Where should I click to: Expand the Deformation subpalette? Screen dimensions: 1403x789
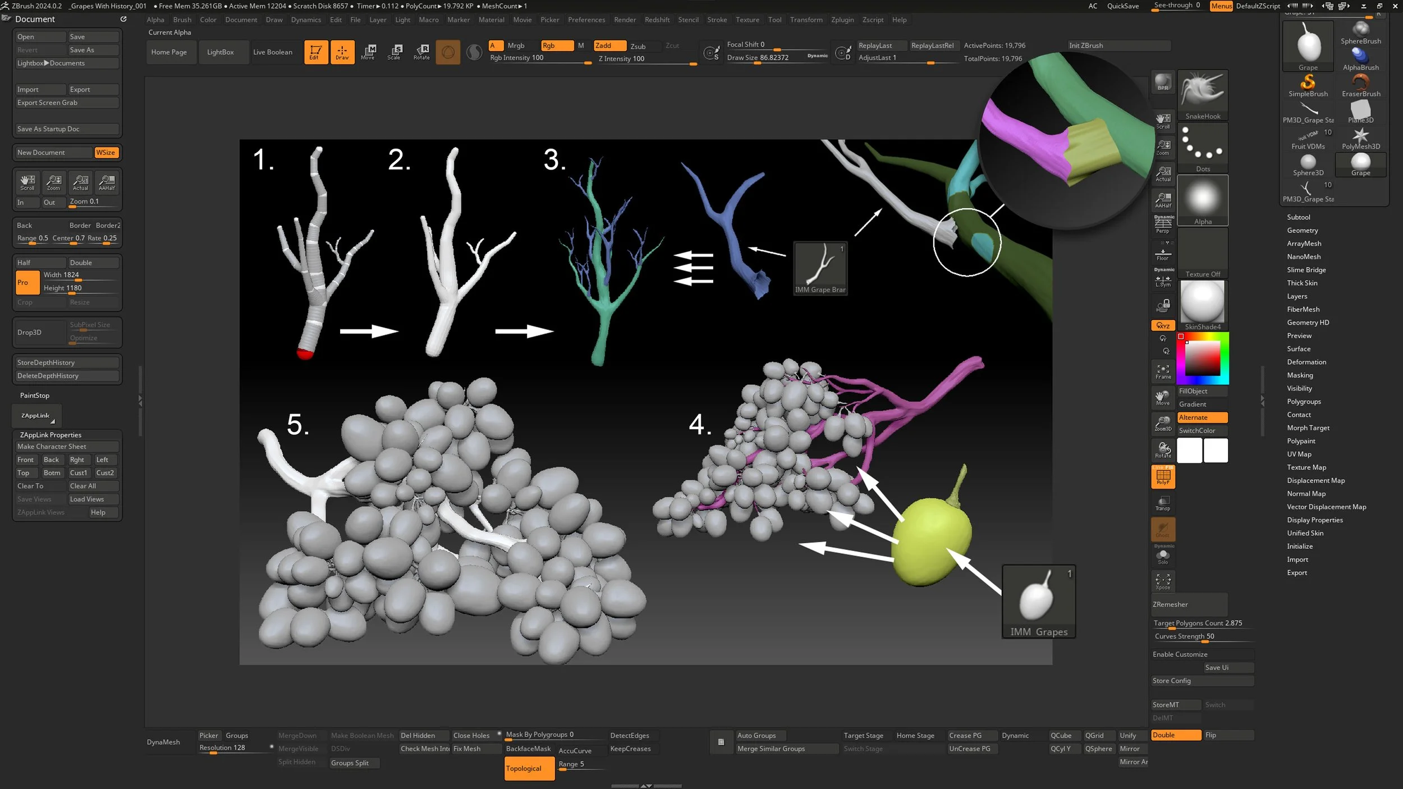pos(1306,362)
